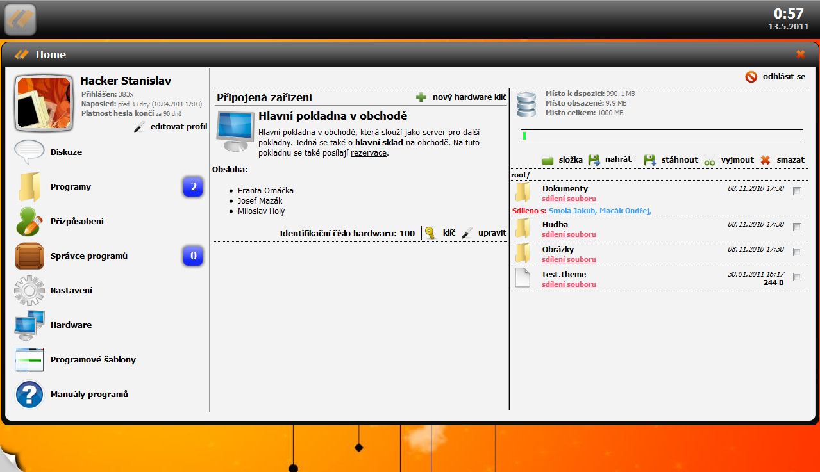Open the Programy menu item
The height and width of the screenshot is (472, 820).
[x=71, y=187]
